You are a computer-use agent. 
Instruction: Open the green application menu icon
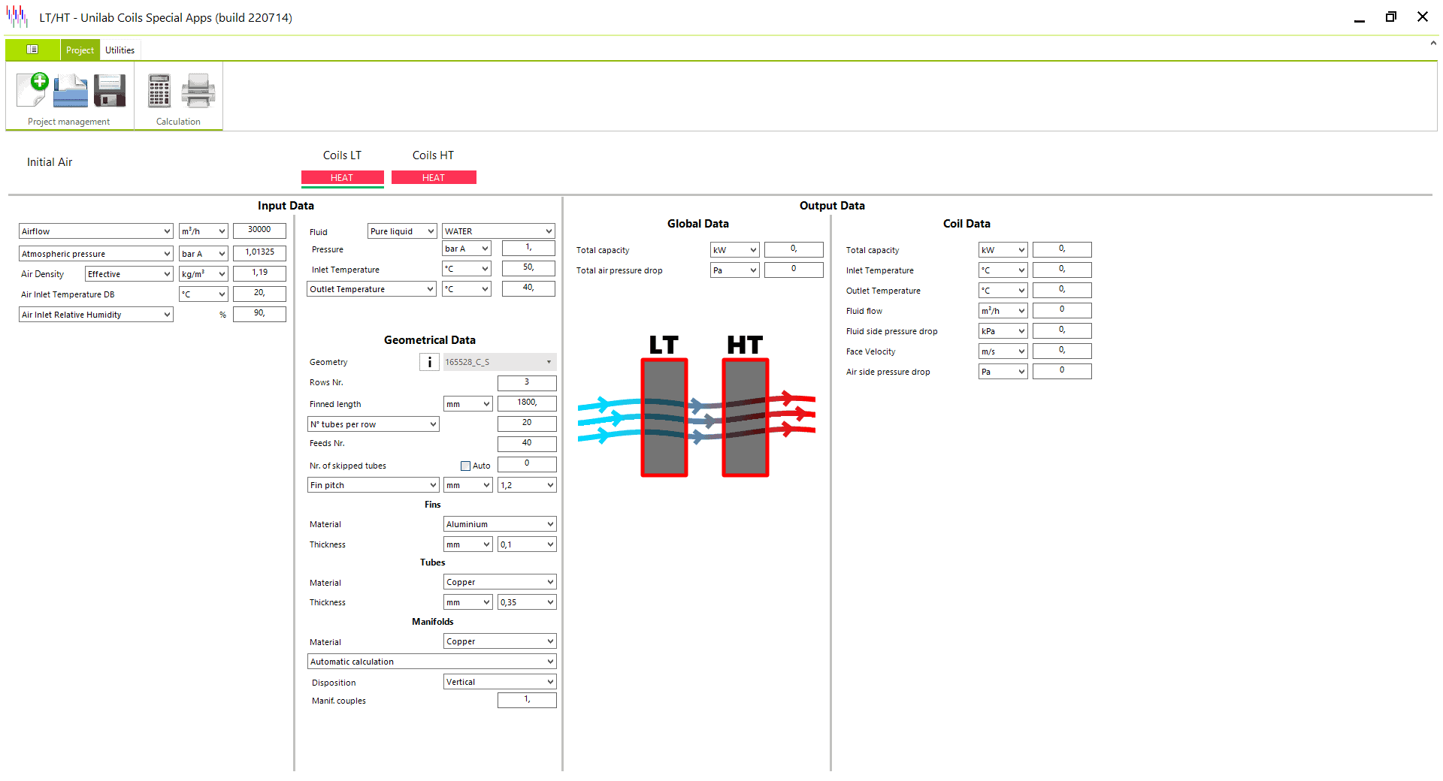[32, 50]
